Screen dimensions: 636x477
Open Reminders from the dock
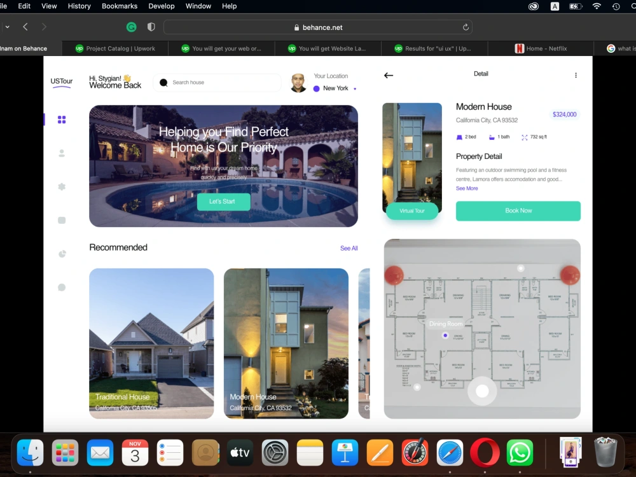point(170,453)
